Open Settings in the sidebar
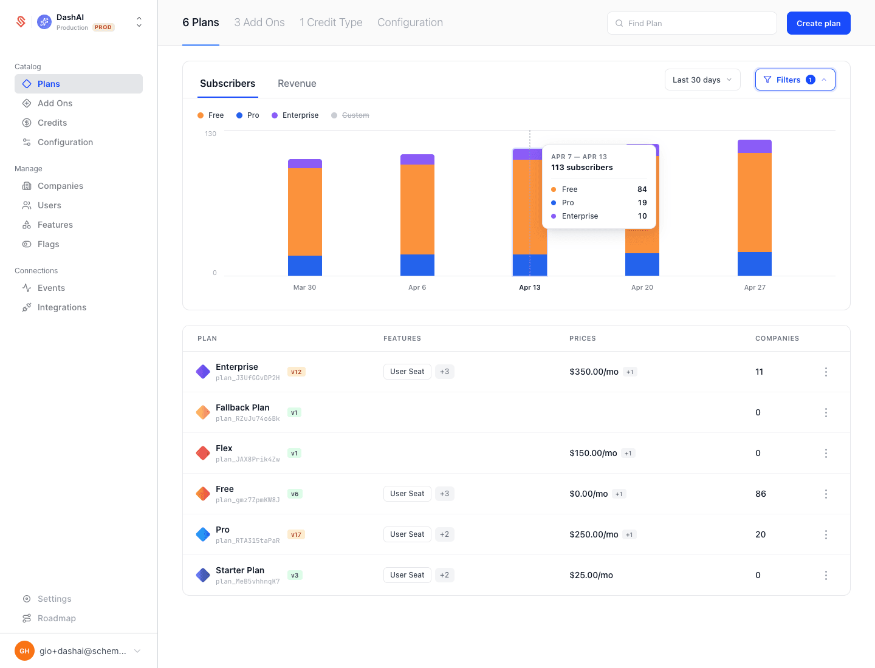Viewport: 875px width, 668px height. [x=78, y=599]
